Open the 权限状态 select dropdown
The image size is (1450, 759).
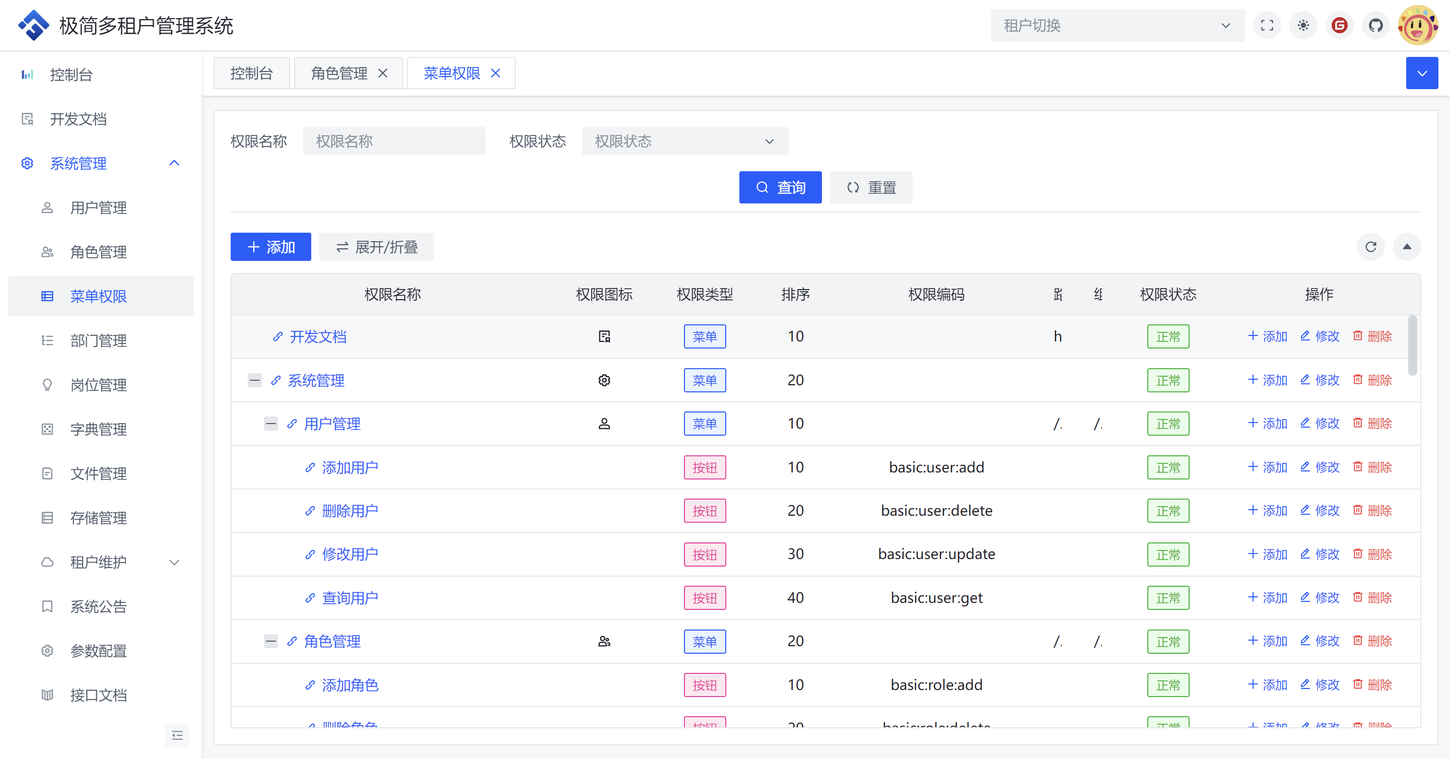point(684,141)
